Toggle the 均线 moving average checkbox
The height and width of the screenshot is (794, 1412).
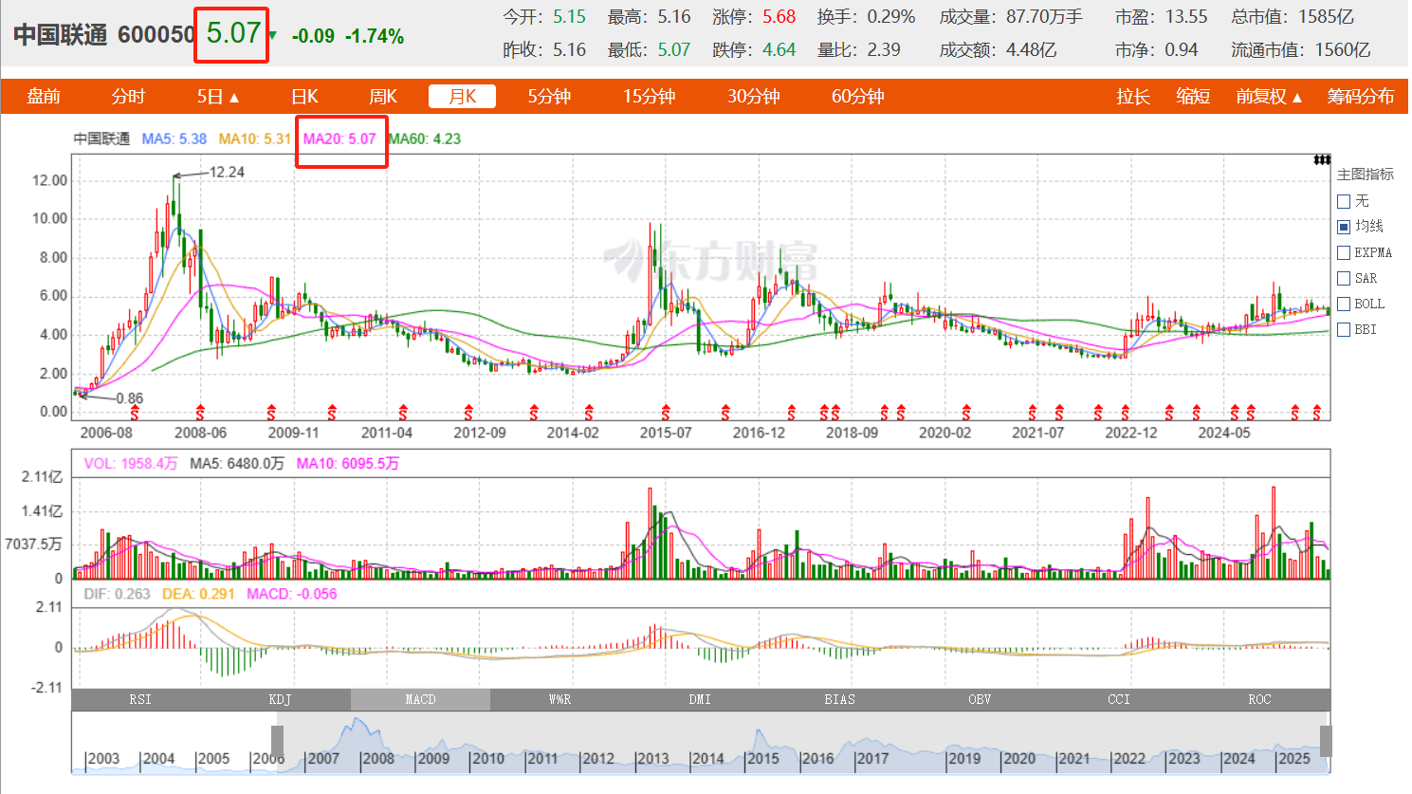click(1343, 227)
